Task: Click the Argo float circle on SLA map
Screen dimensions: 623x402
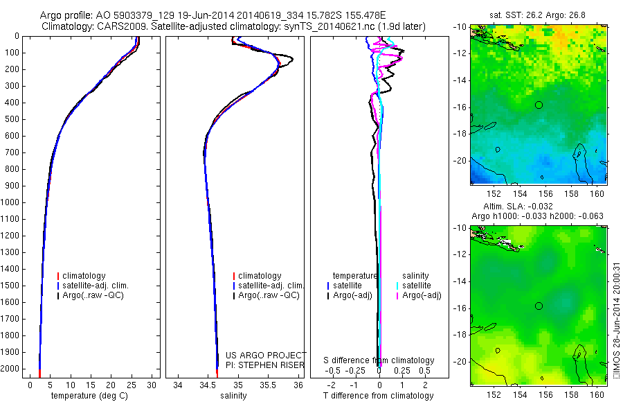Action: 539,306
